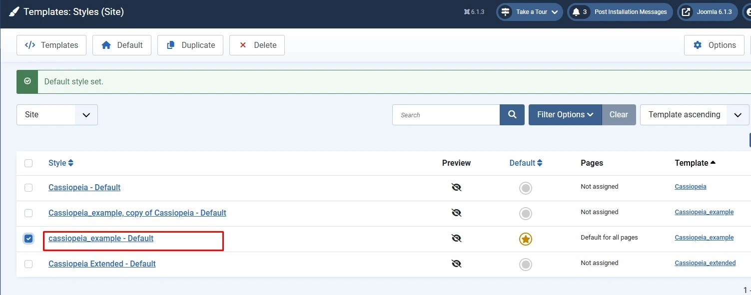This screenshot has width=751, height=295.
Task: Click the Templates toolbar button
Action: pos(51,45)
